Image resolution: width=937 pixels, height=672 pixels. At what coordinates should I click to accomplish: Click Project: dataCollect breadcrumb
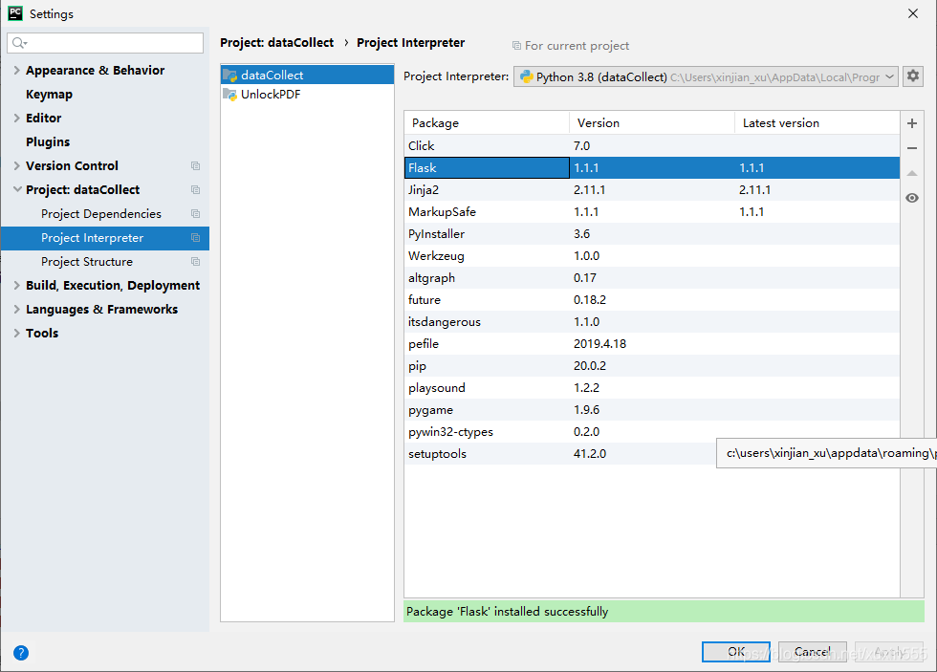pos(276,42)
